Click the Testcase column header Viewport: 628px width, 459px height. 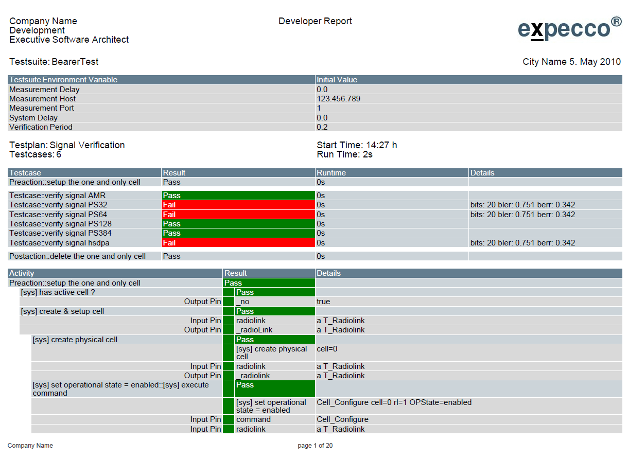[x=25, y=173]
